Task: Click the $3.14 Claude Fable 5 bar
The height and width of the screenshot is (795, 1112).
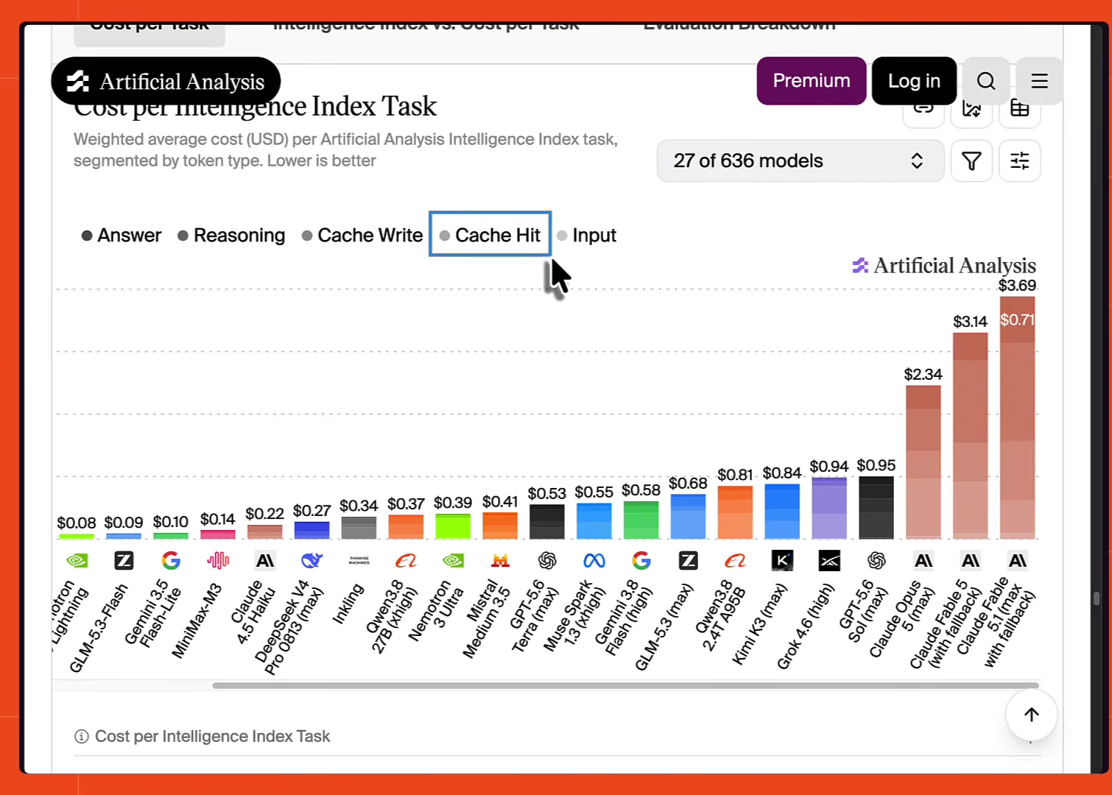Action: pyautogui.click(x=971, y=436)
